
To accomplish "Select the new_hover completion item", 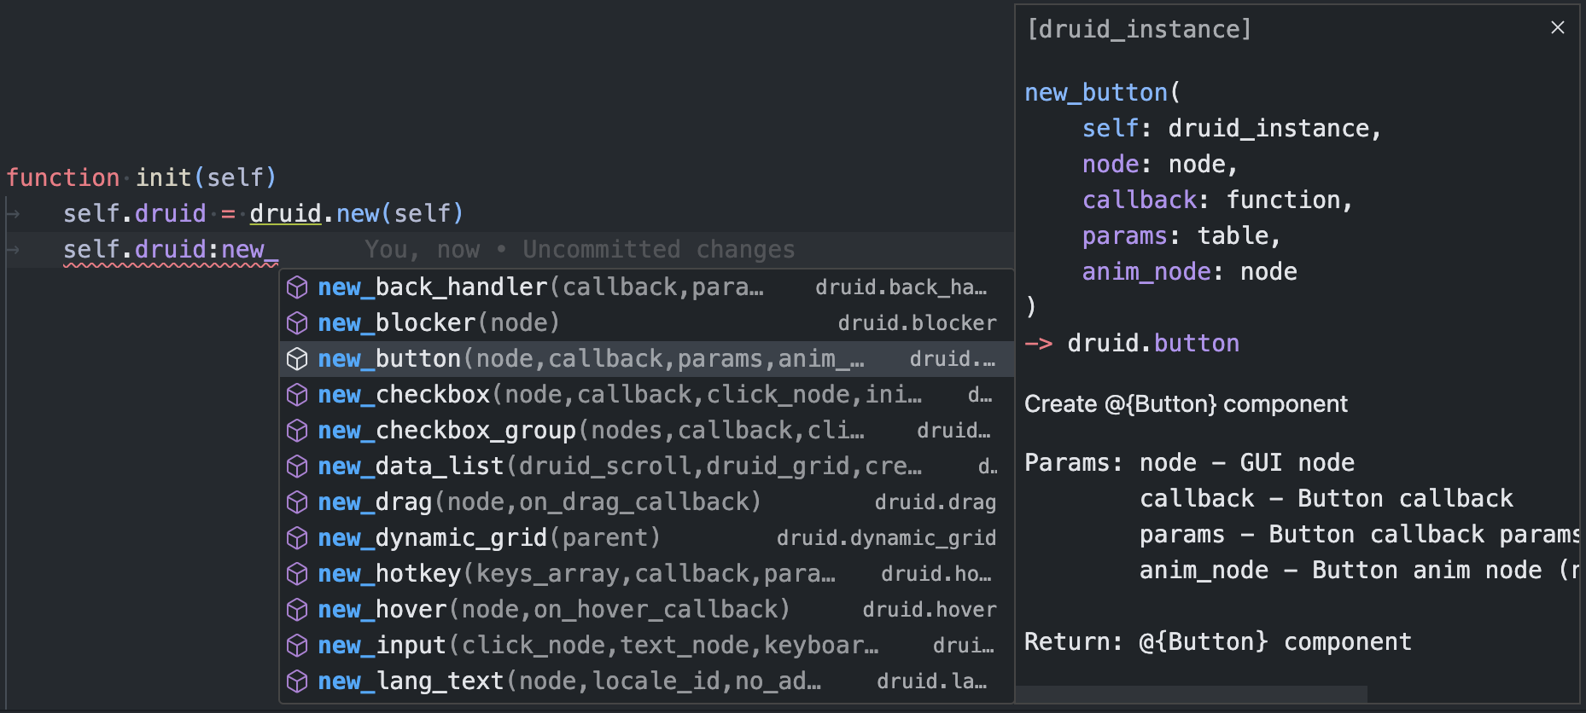I will pos(553,610).
